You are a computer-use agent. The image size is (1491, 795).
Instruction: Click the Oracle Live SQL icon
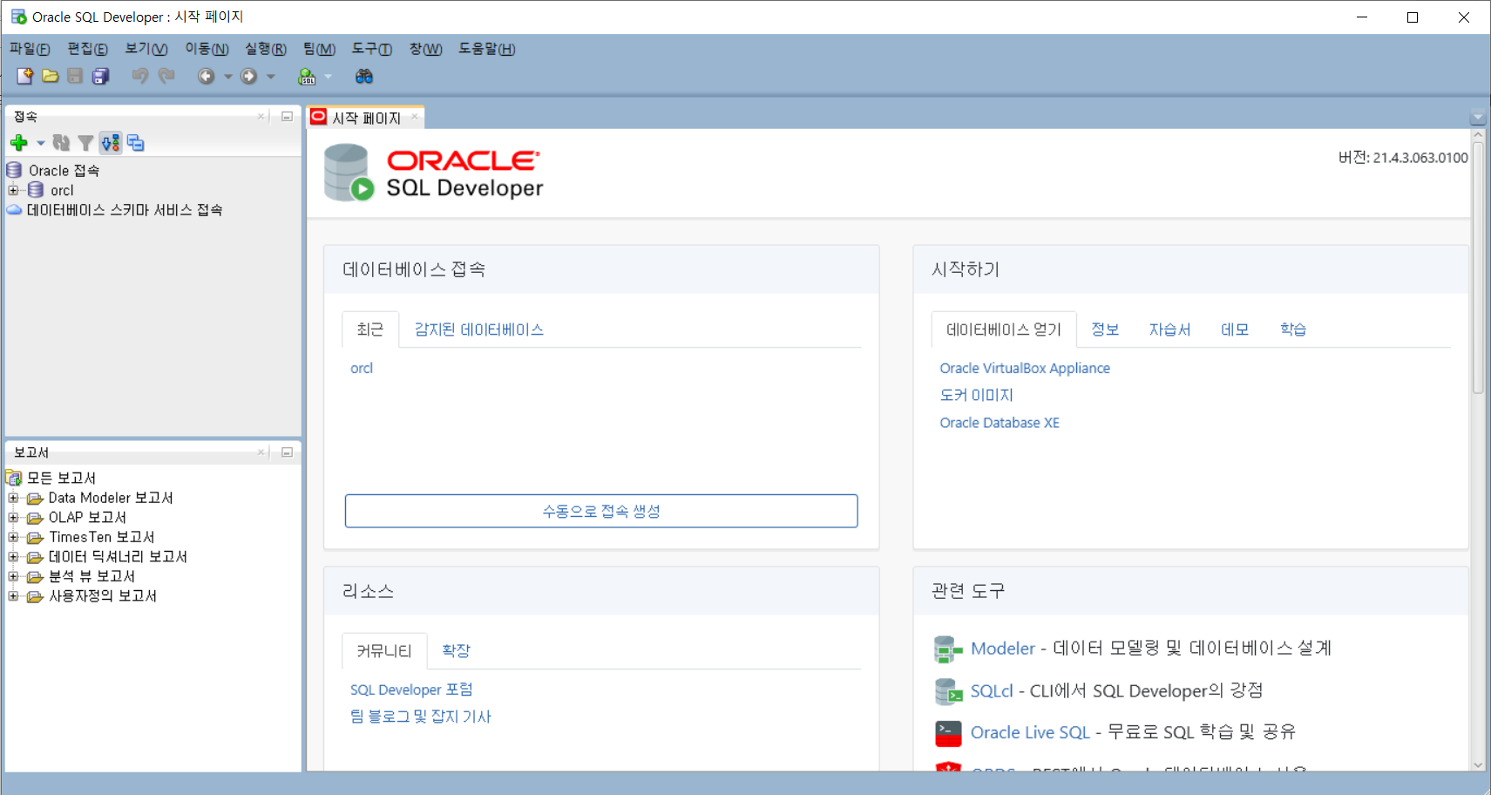948,733
